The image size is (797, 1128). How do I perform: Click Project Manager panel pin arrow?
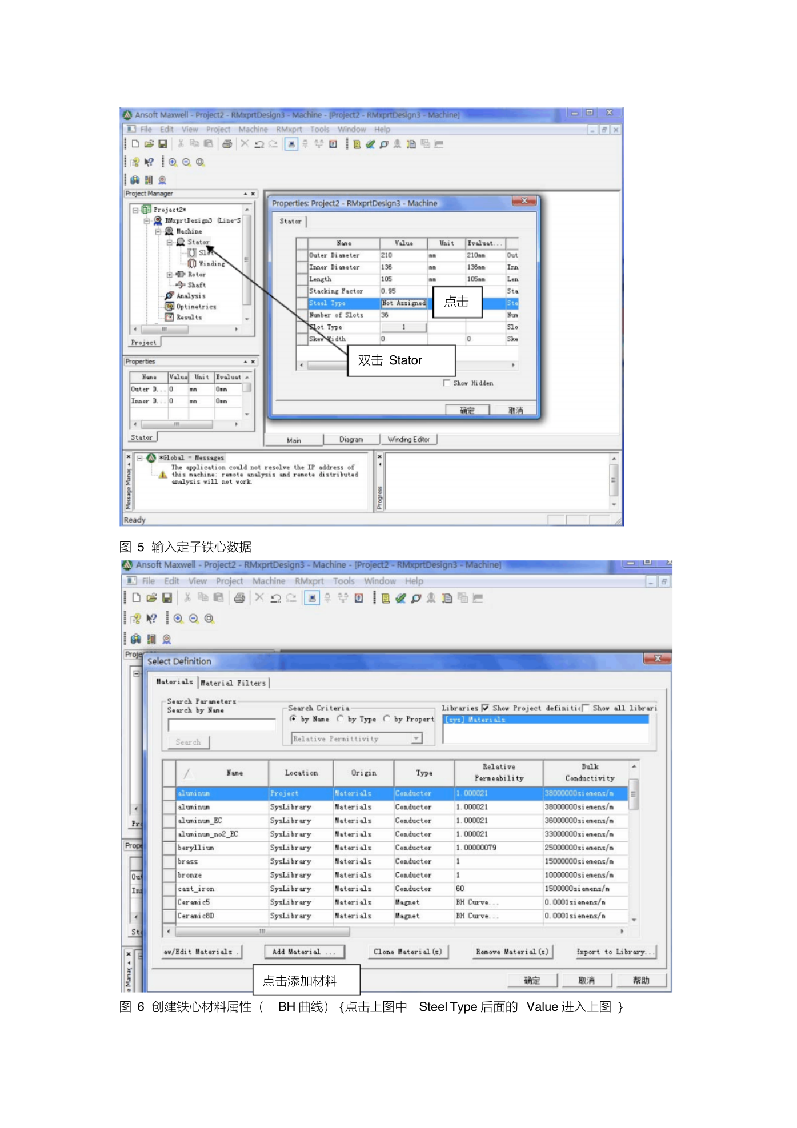point(246,194)
